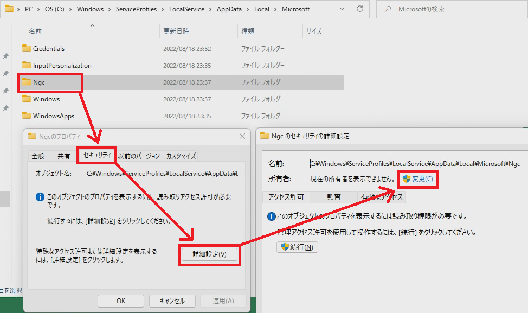Screen dimensions: 528x313
Task: Click the name path field in advanced security
Action: 415,164
